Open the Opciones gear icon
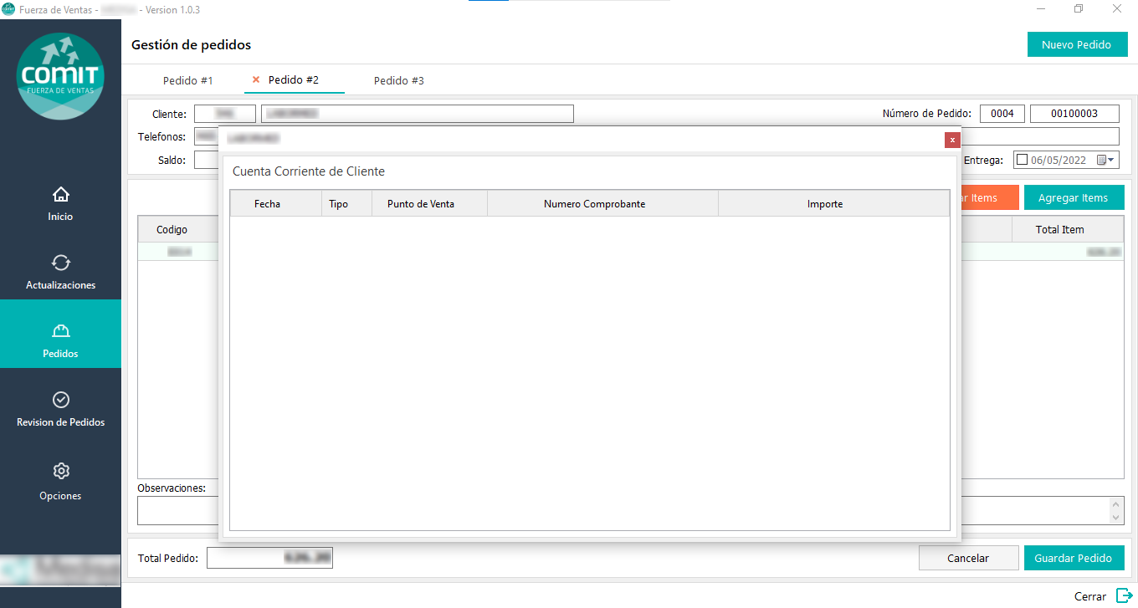This screenshot has width=1138, height=608. [x=60, y=471]
